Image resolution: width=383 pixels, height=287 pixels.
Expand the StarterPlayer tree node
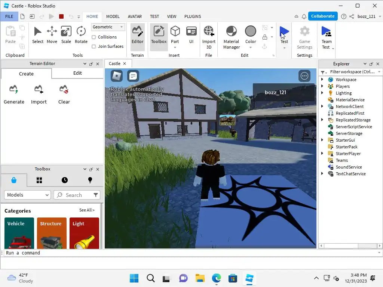pyautogui.click(x=322, y=153)
